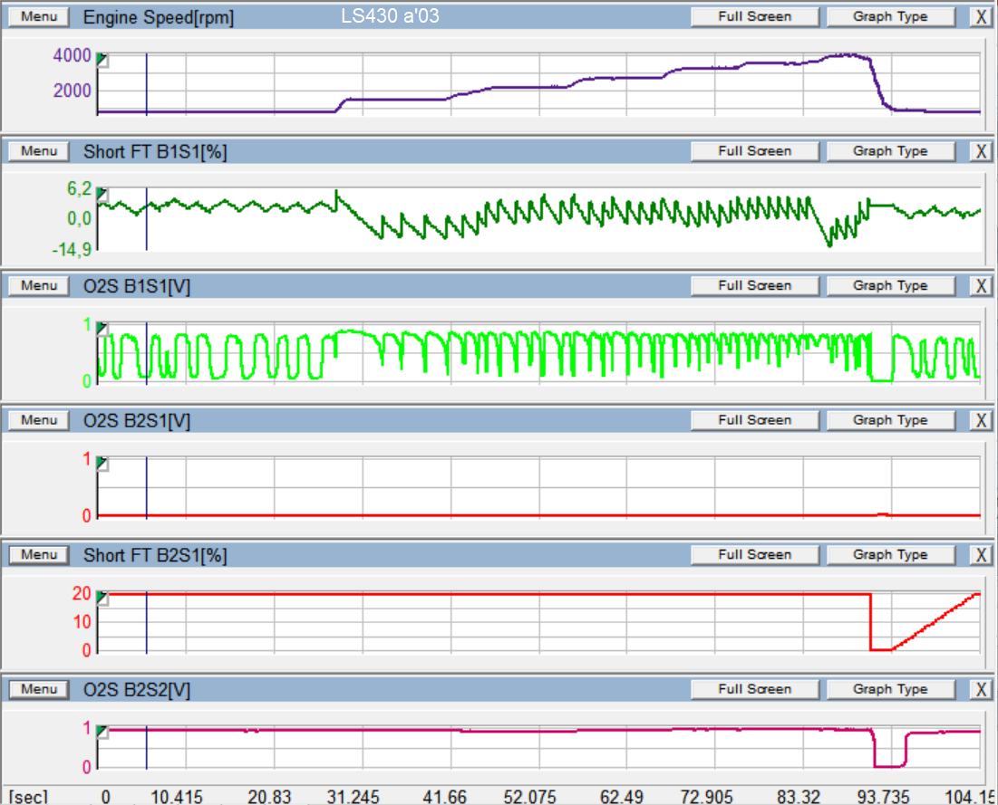
Task: Change Graph Type for Engine Speed
Action: [889, 16]
